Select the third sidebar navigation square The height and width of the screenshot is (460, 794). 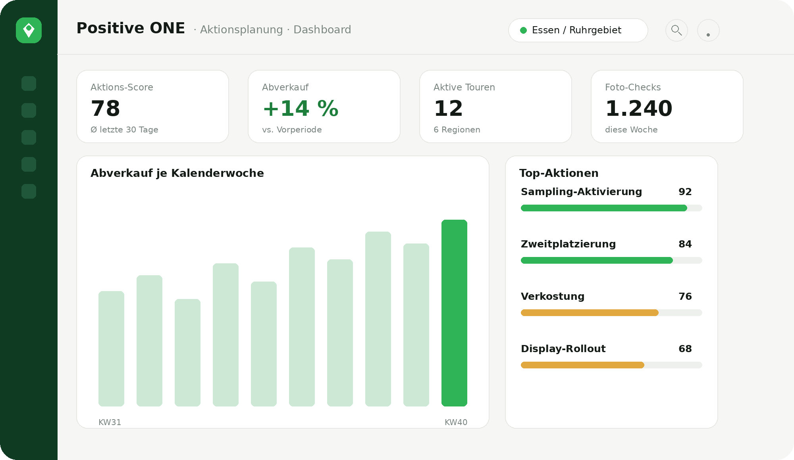coord(29,137)
